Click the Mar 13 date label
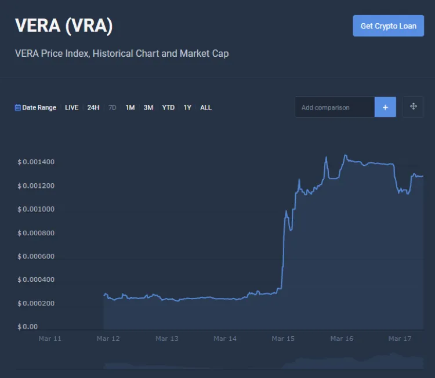This screenshot has width=435, height=378. tap(167, 339)
